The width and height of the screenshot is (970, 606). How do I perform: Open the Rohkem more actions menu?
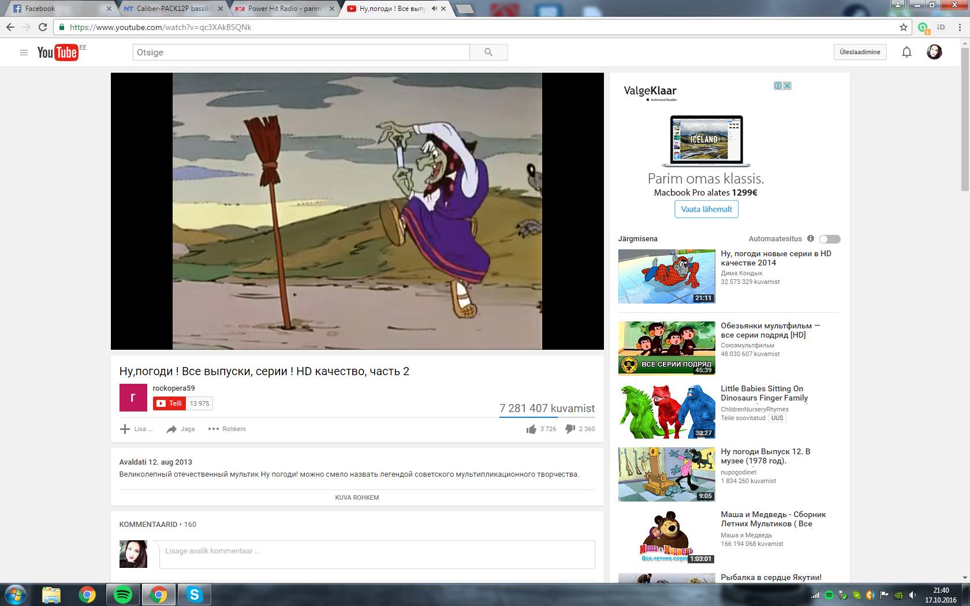227,429
